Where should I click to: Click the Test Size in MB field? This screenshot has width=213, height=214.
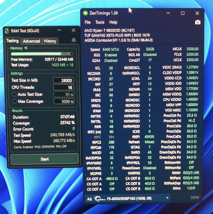coord(63,80)
